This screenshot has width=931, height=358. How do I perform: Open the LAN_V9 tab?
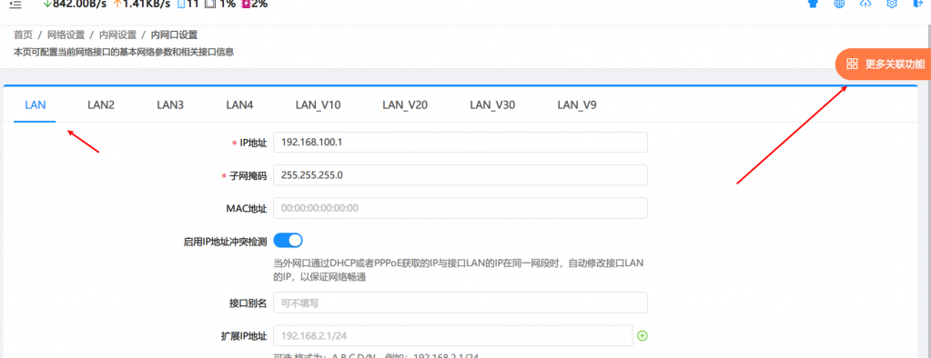(577, 104)
